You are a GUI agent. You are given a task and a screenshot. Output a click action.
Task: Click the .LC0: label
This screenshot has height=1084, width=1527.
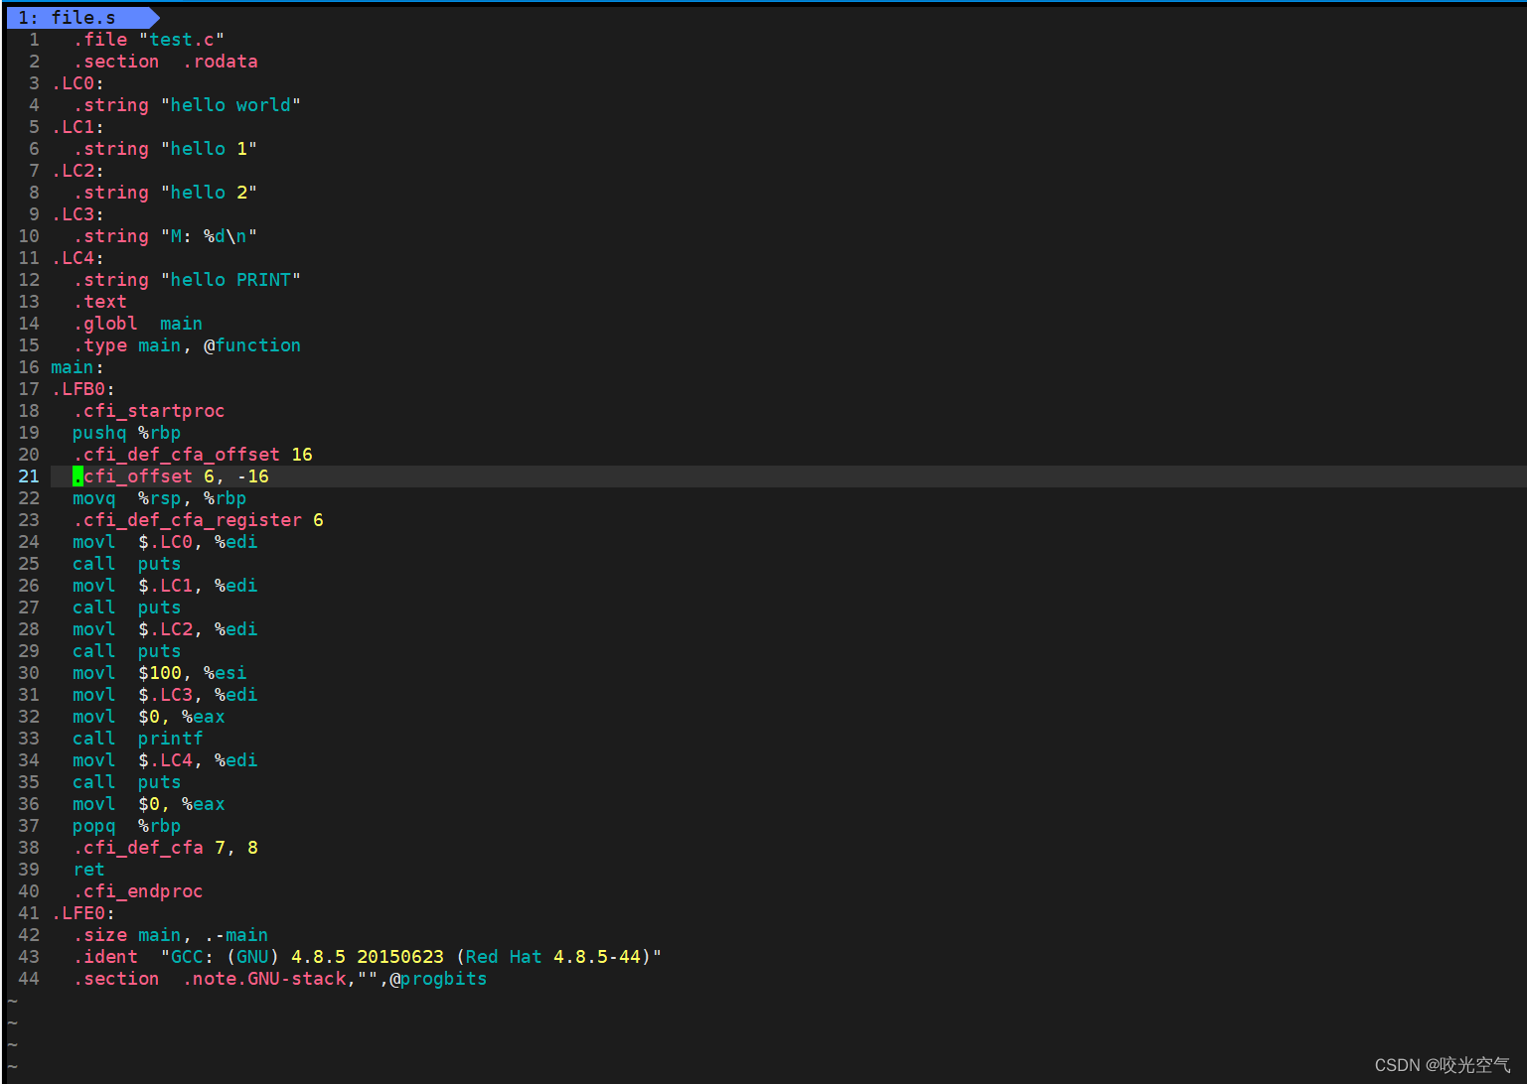click(x=77, y=83)
